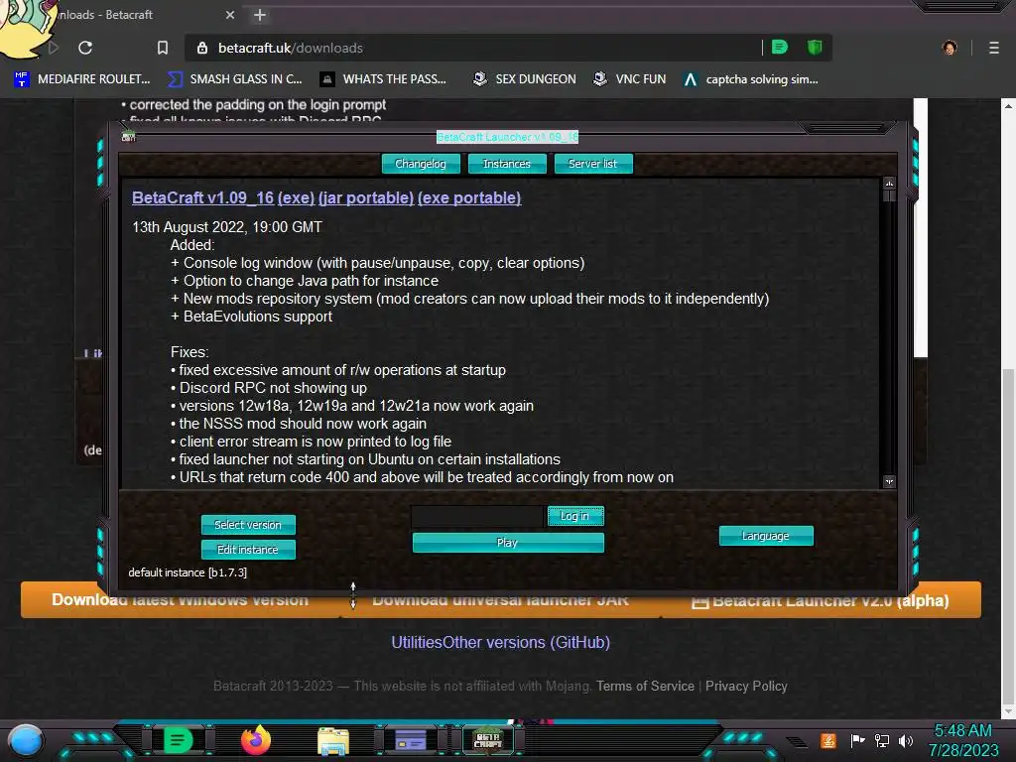Screen dimensions: 1016x762
Task: Open the green chat app in the taskbar
Action: 178,740
